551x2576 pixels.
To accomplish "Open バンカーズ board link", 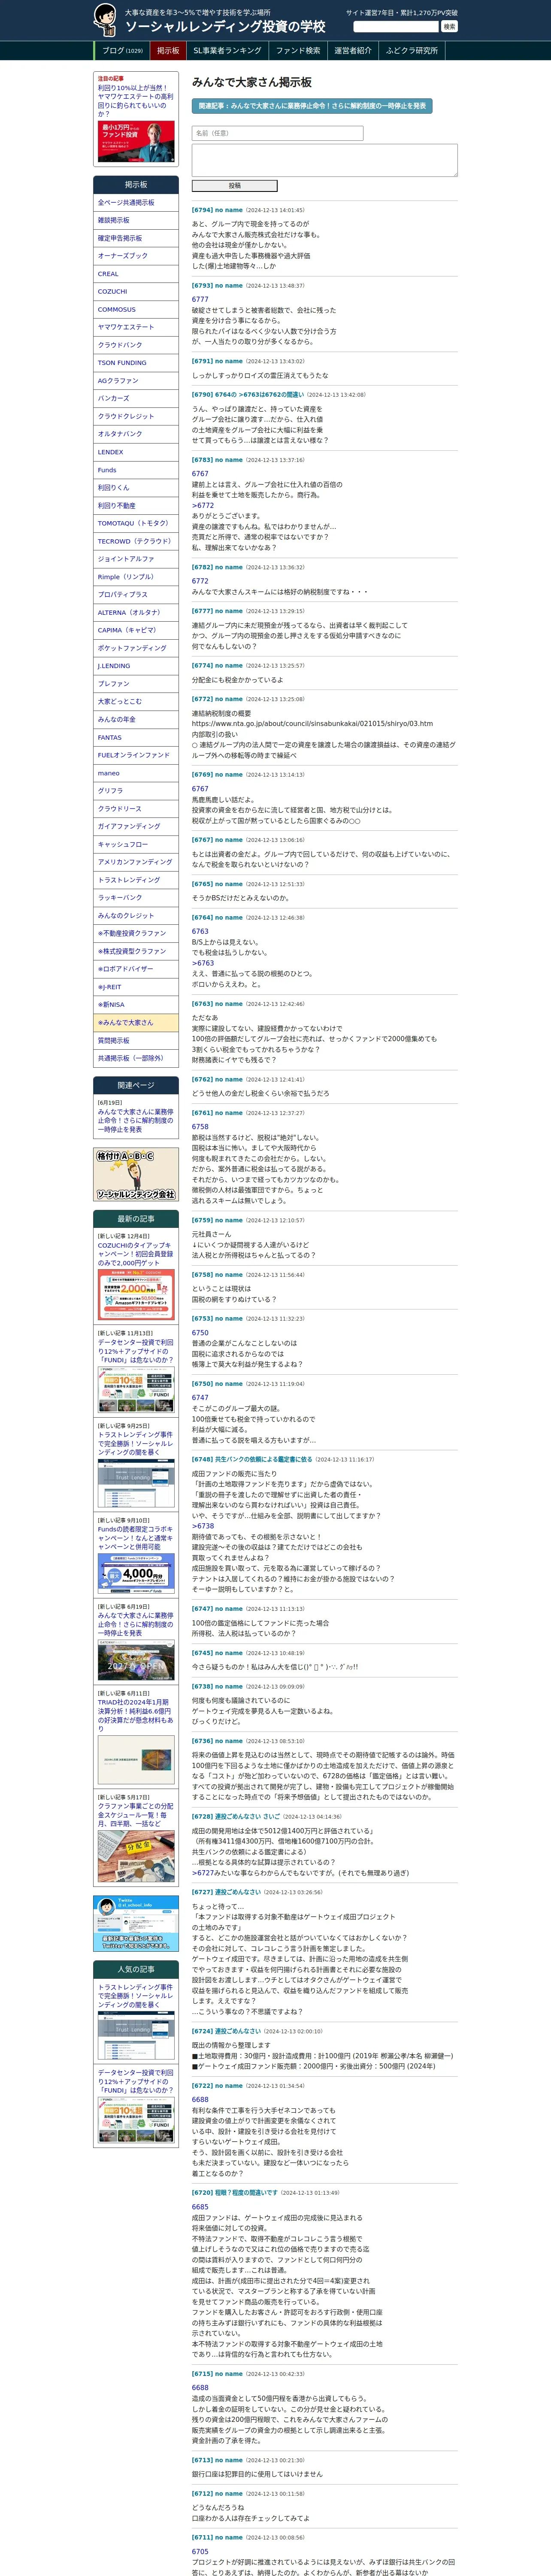I will pyautogui.click(x=136, y=398).
